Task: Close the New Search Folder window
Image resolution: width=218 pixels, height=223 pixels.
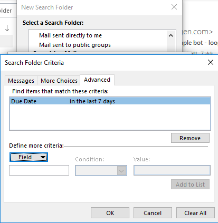Action: 174,7
